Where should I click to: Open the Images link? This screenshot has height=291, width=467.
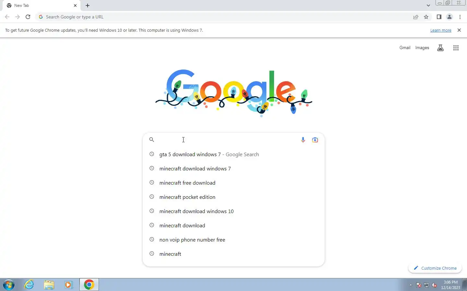tap(422, 48)
